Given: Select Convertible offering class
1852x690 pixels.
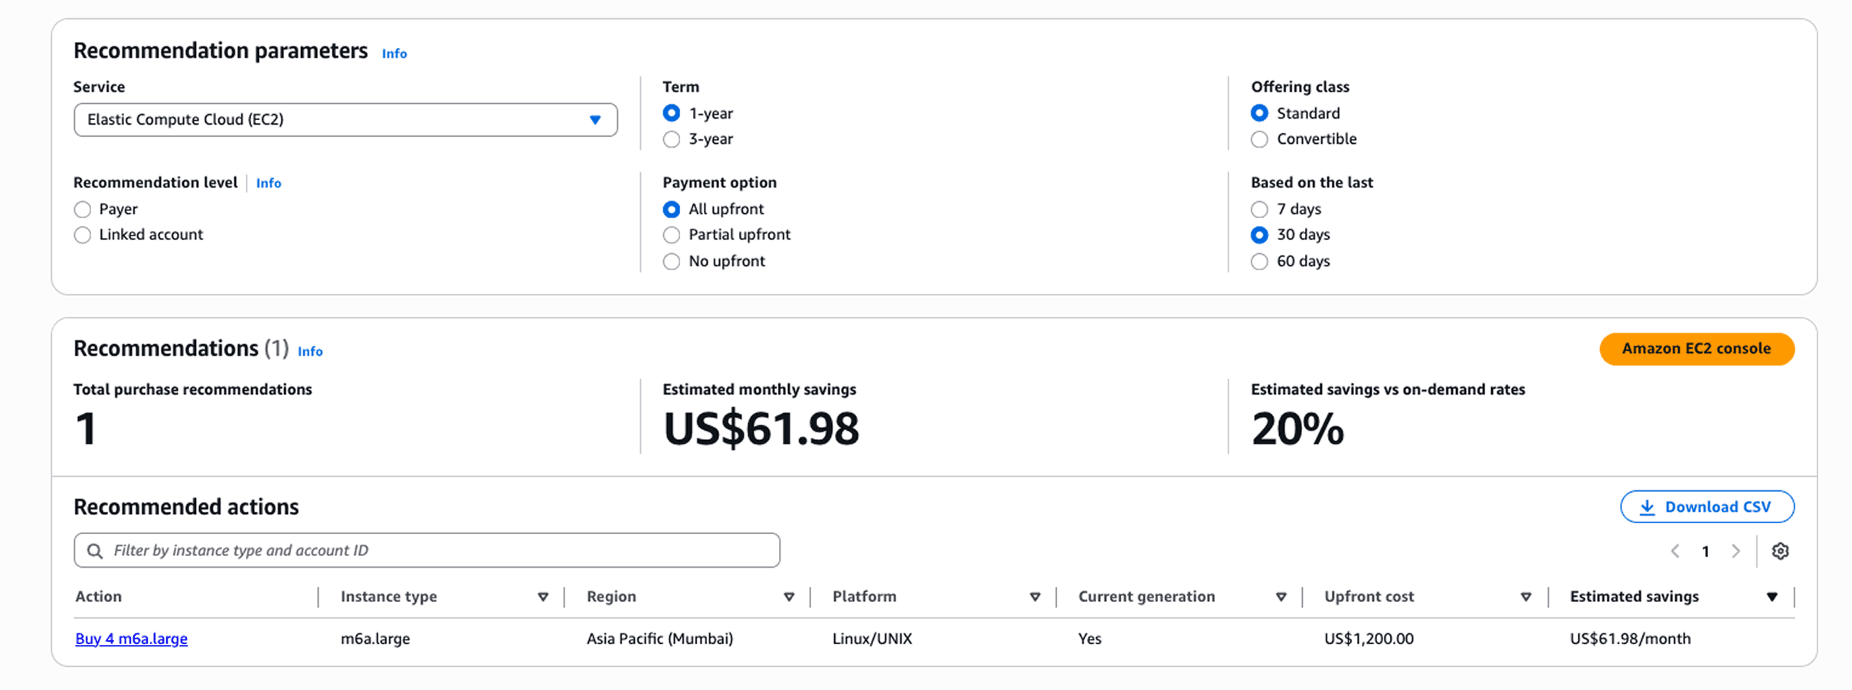Looking at the screenshot, I should (1259, 139).
